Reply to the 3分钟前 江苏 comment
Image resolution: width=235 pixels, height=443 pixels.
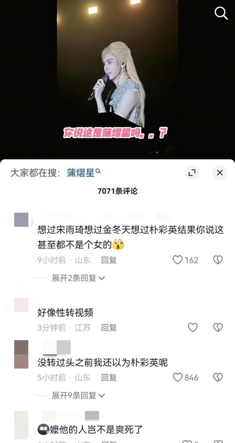[109, 328]
